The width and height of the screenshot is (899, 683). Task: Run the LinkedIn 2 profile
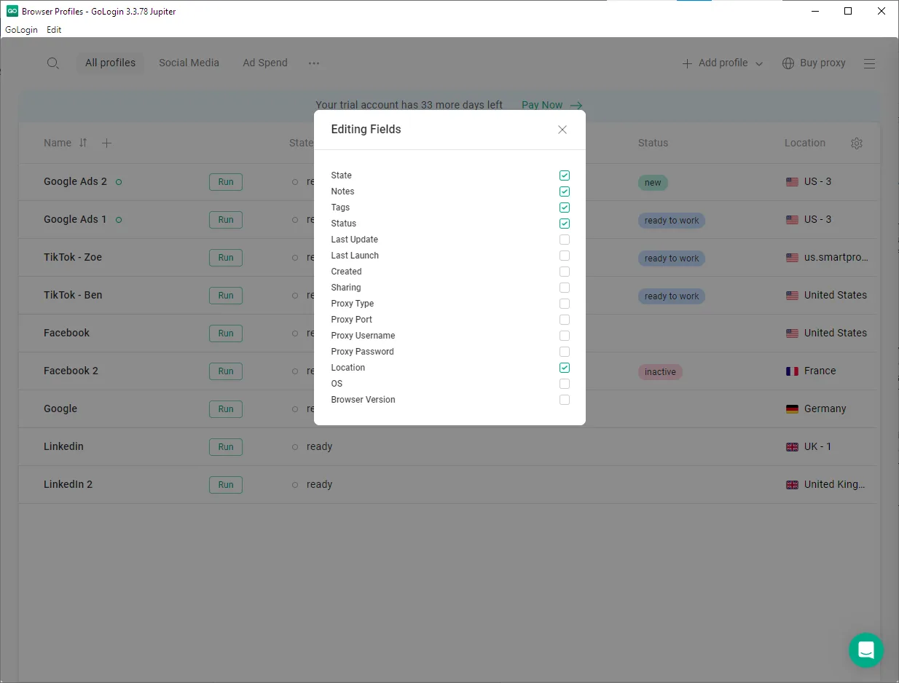point(226,485)
